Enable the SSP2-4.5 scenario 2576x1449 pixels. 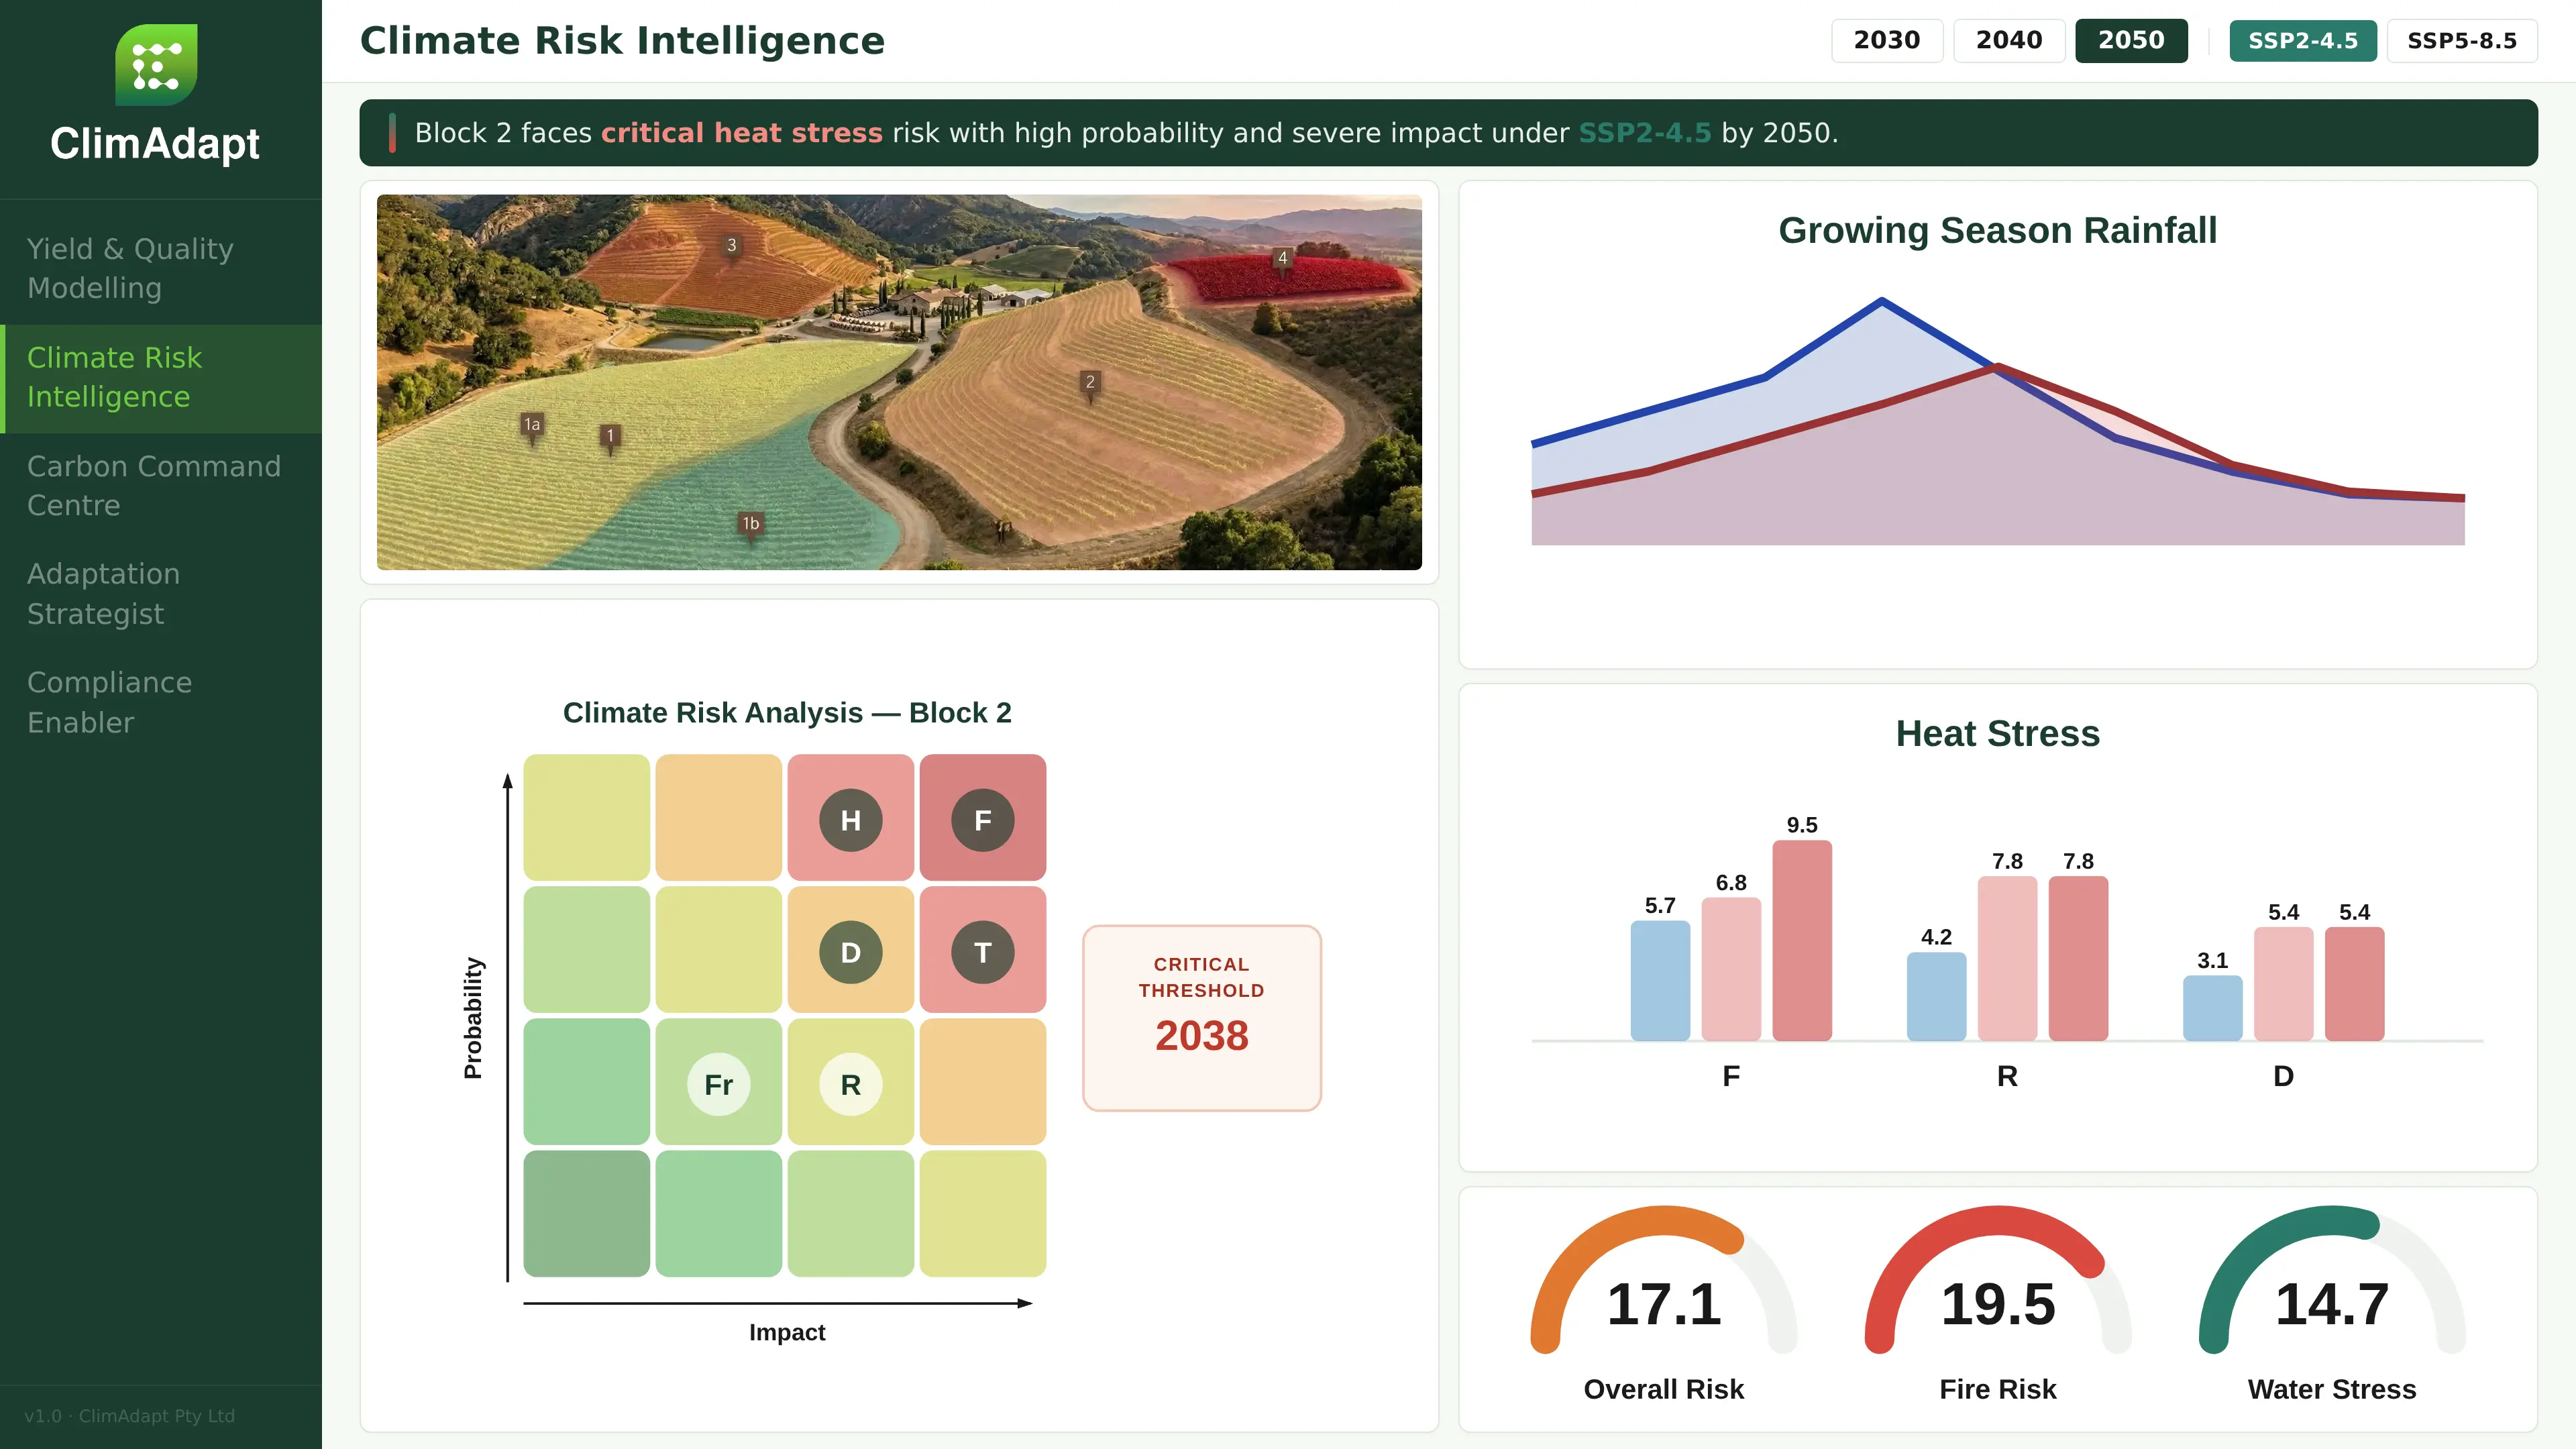(x=2302, y=41)
